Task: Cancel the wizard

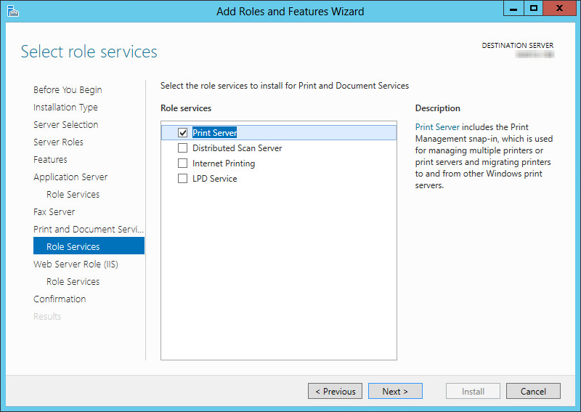Action: (x=533, y=391)
